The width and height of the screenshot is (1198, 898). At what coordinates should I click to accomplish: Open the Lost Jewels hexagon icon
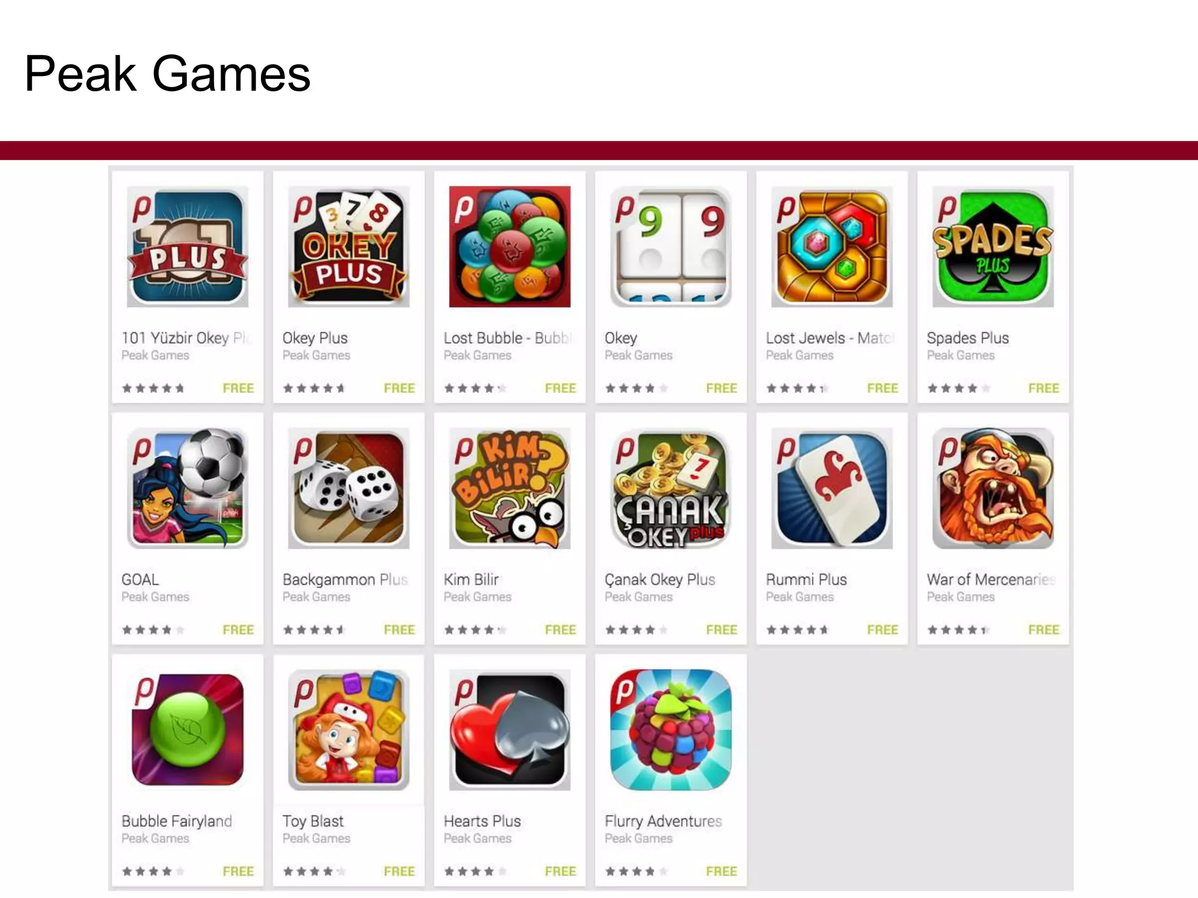click(832, 247)
